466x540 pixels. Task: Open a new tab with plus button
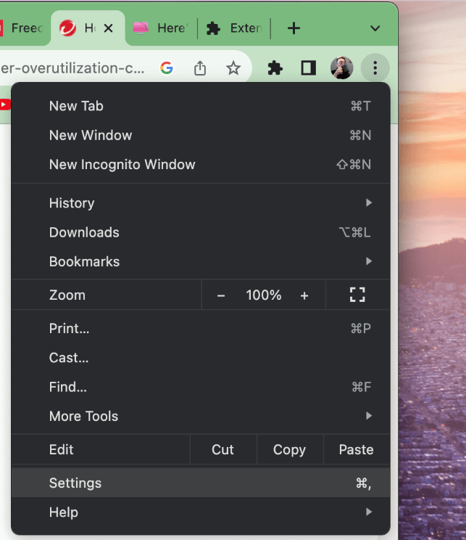pos(294,28)
